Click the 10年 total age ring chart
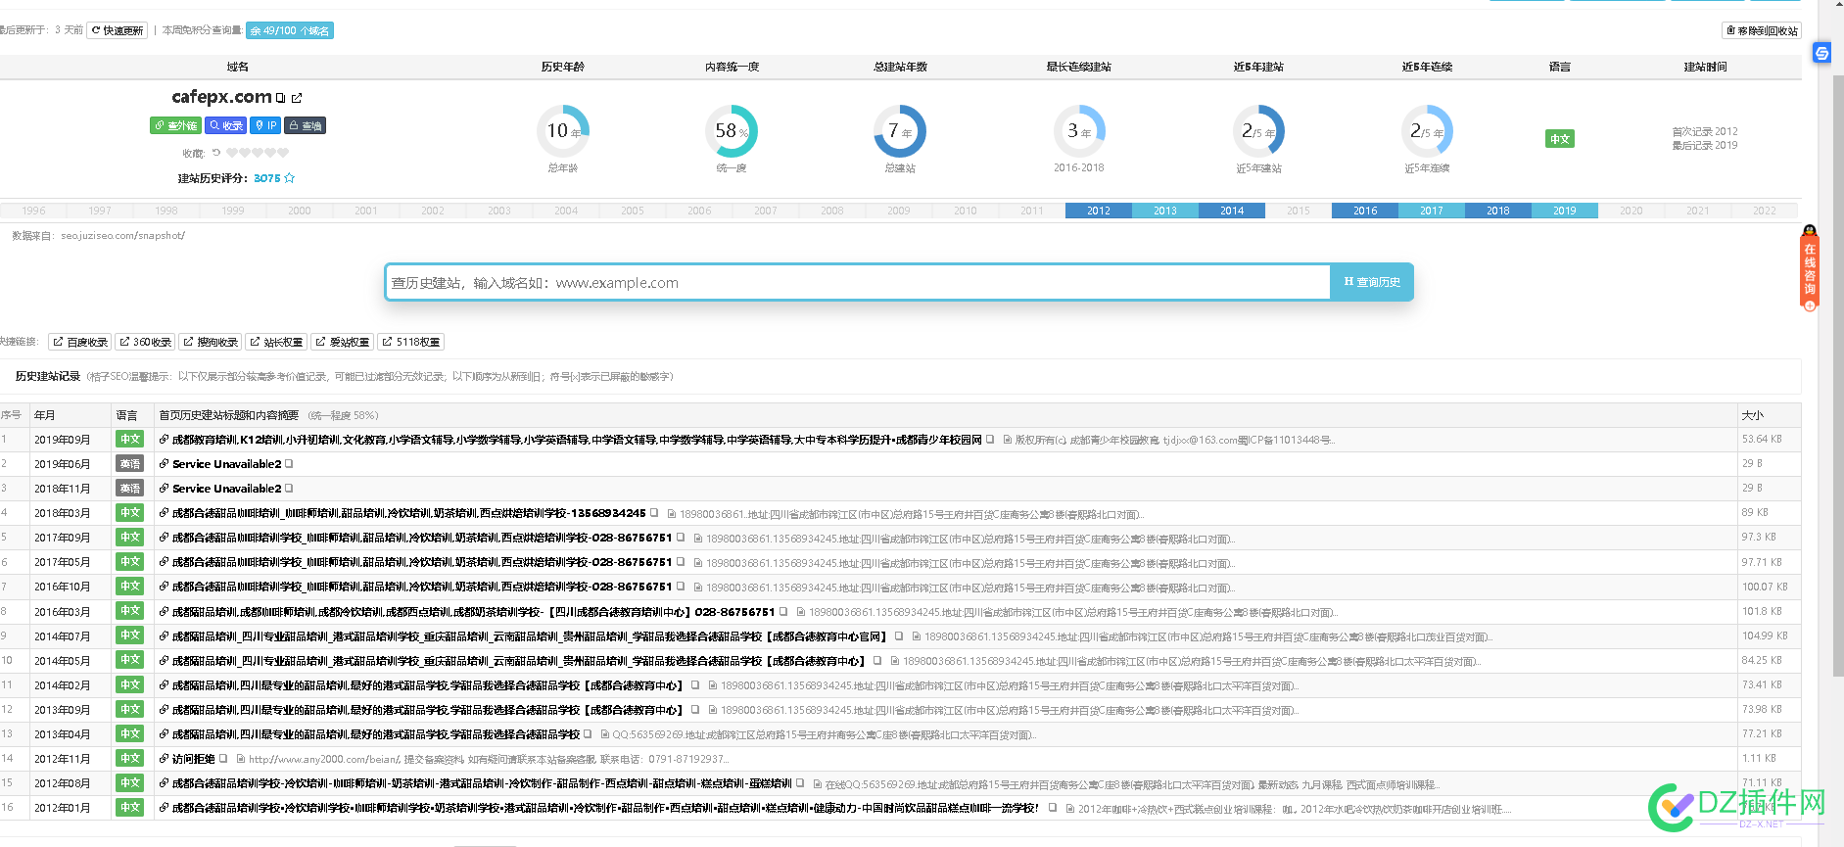Viewport: 1844px width, 847px height. pos(563,131)
